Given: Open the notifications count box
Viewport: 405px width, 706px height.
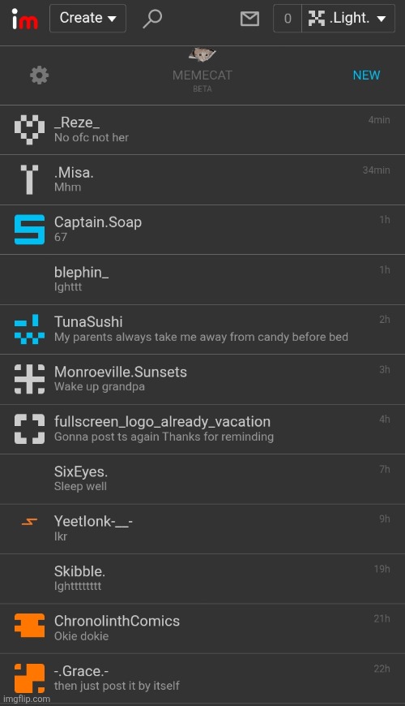Looking at the screenshot, I should coord(288,19).
